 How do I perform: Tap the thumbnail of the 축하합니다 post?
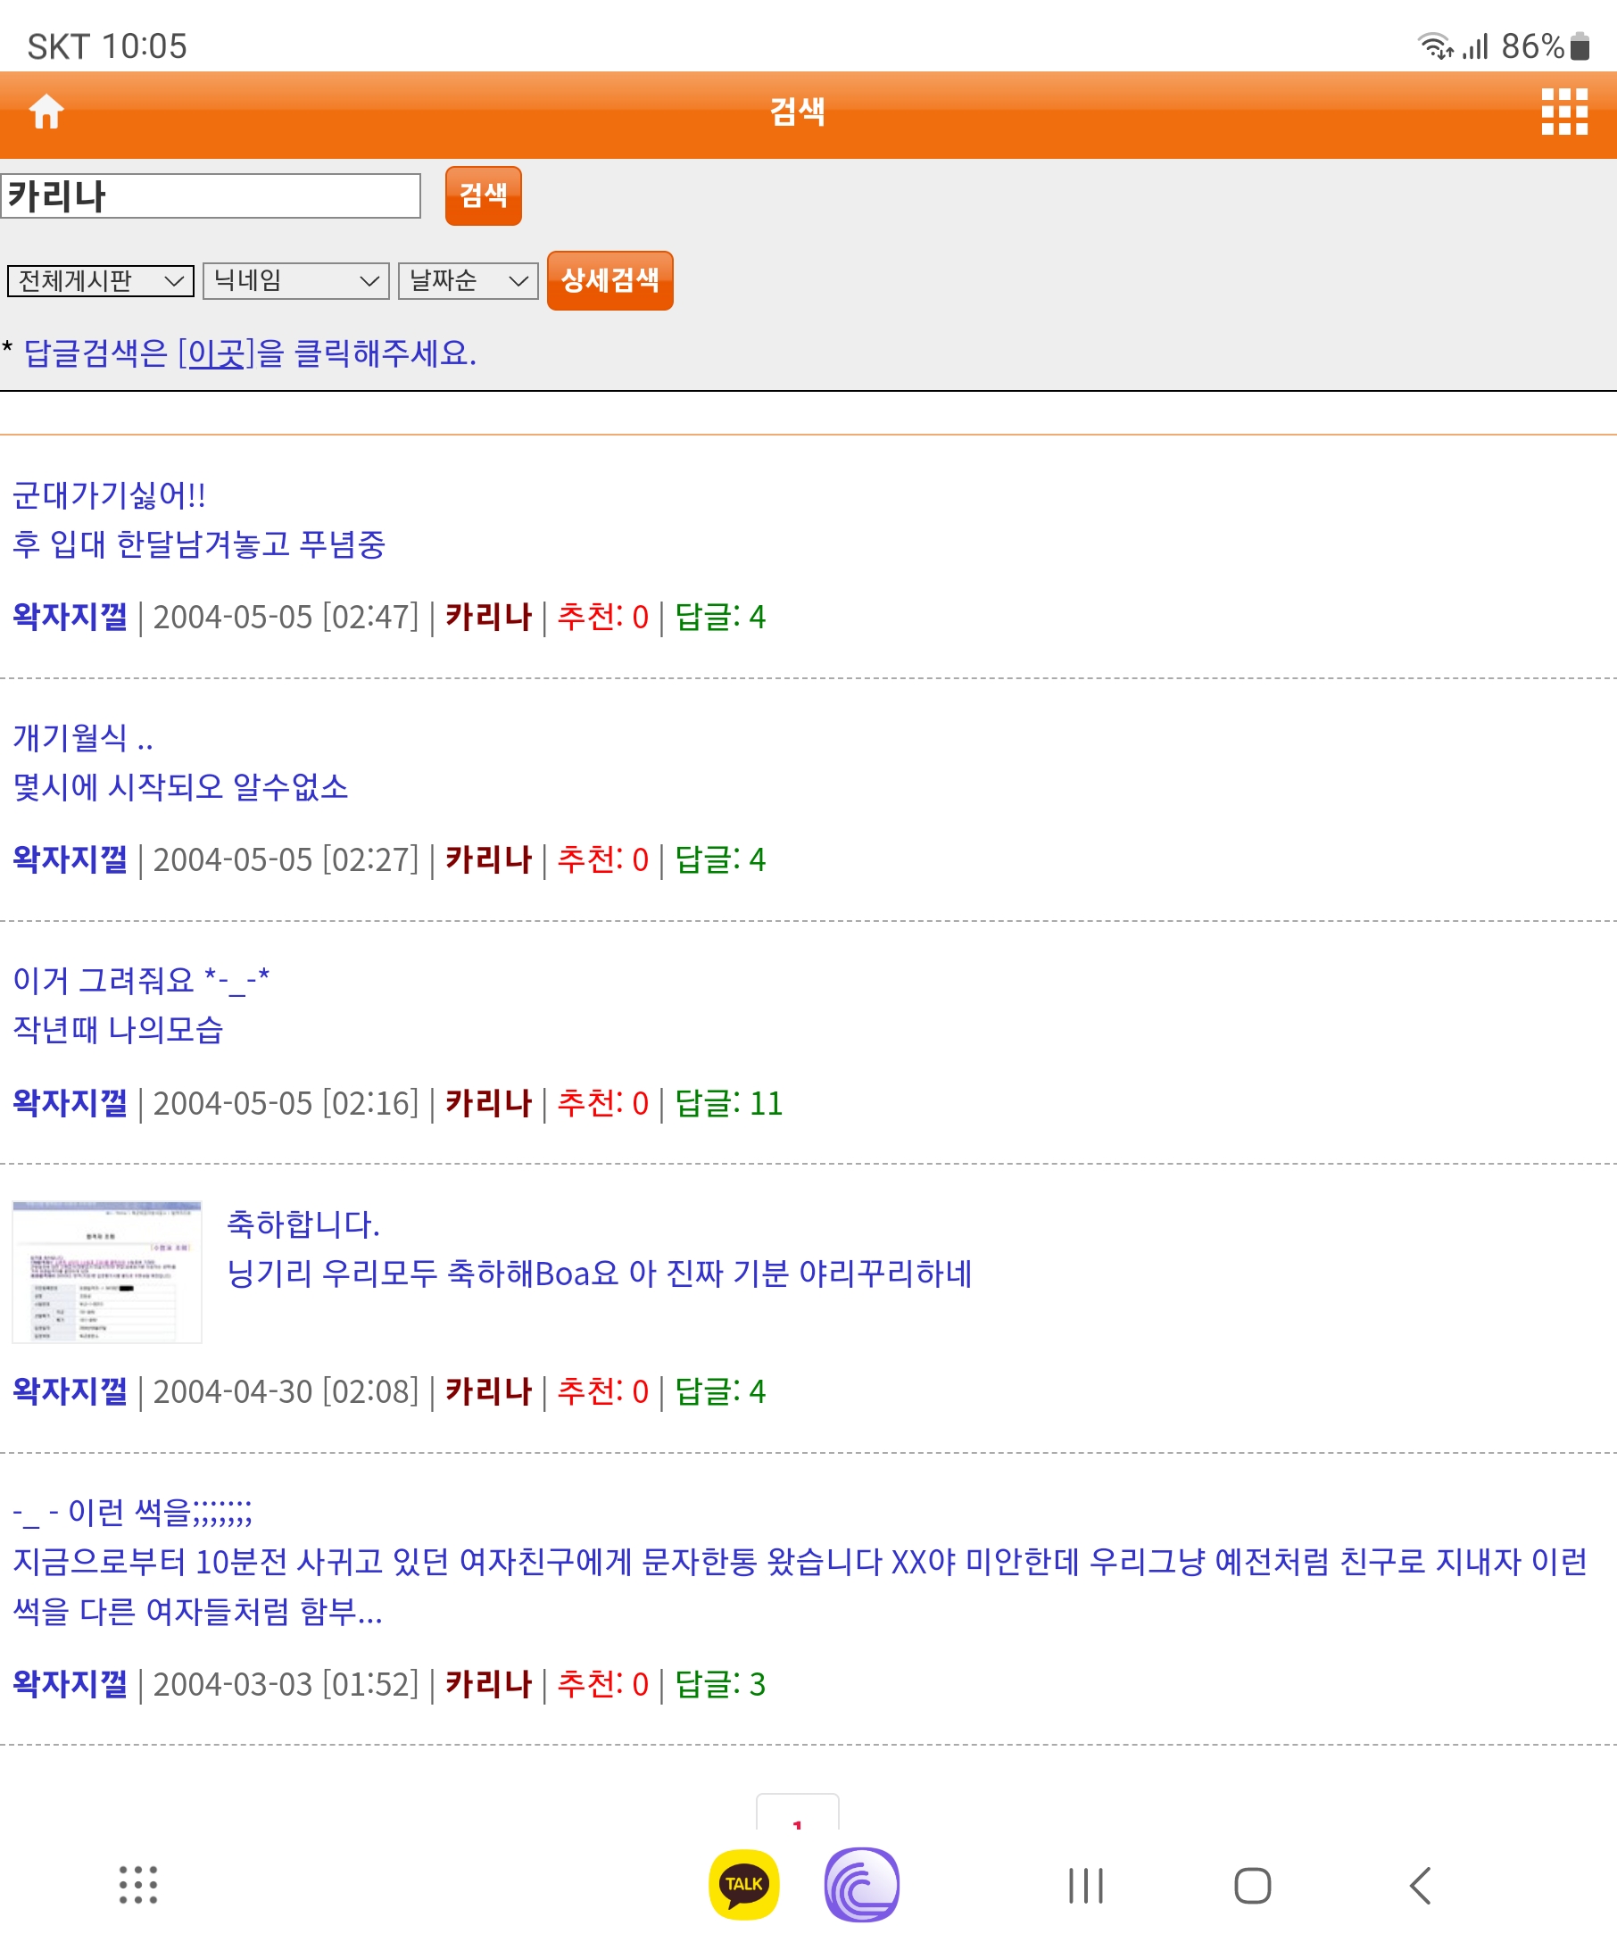[x=107, y=1272]
